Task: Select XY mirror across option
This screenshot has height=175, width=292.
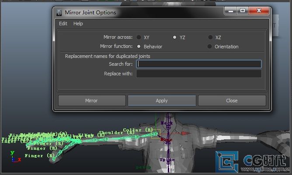Action: (139, 37)
